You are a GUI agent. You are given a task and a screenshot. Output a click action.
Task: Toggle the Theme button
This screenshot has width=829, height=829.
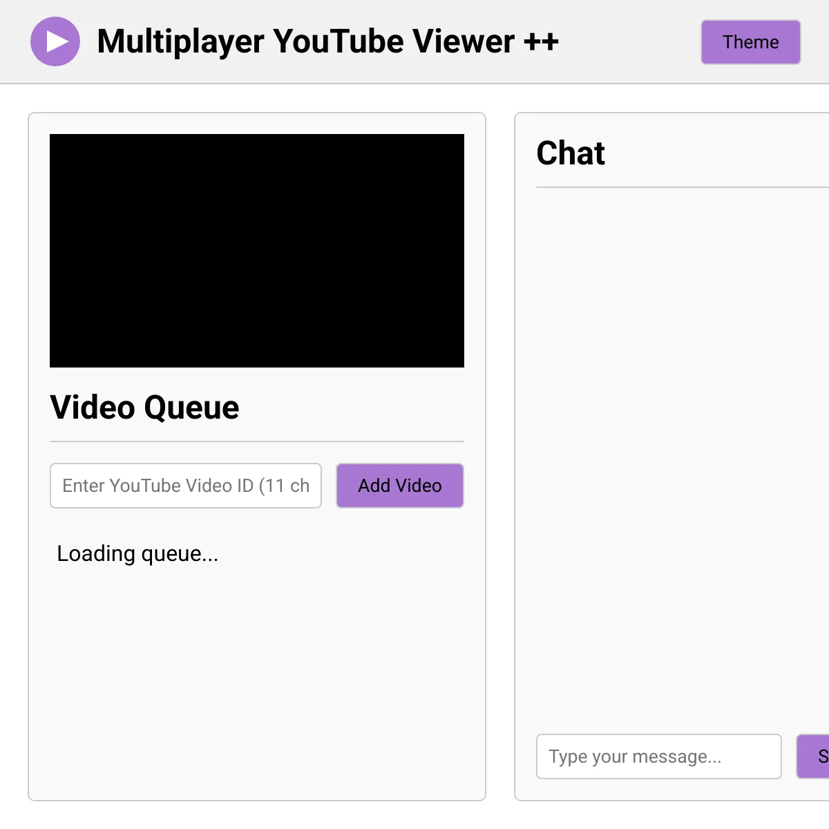point(751,42)
